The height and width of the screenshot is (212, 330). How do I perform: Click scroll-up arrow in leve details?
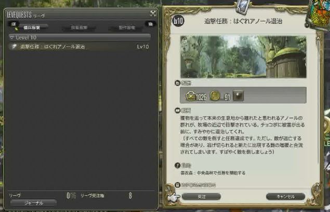318,38
